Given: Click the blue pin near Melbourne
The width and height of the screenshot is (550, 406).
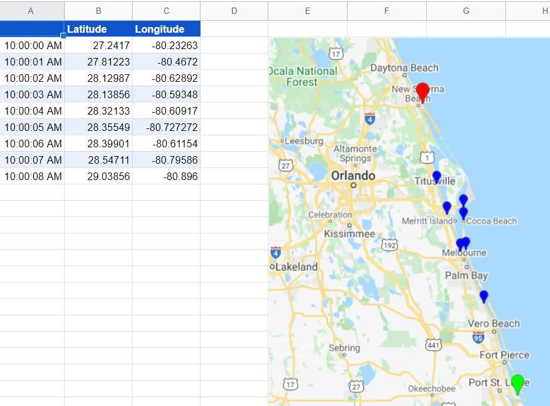Looking at the screenshot, I should pyautogui.click(x=462, y=242).
